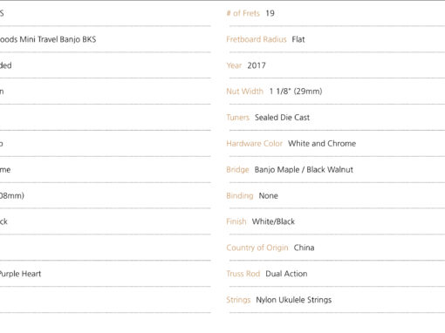This screenshot has width=445, height=333.
Task: Click the 'Finish' label
Action: point(236,221)
